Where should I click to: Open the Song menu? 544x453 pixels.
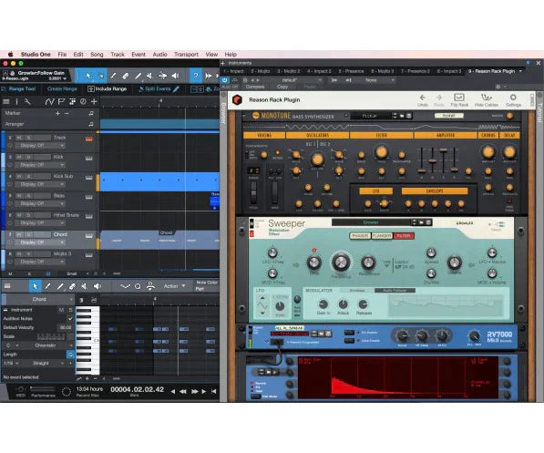click(x=97, y=55)
